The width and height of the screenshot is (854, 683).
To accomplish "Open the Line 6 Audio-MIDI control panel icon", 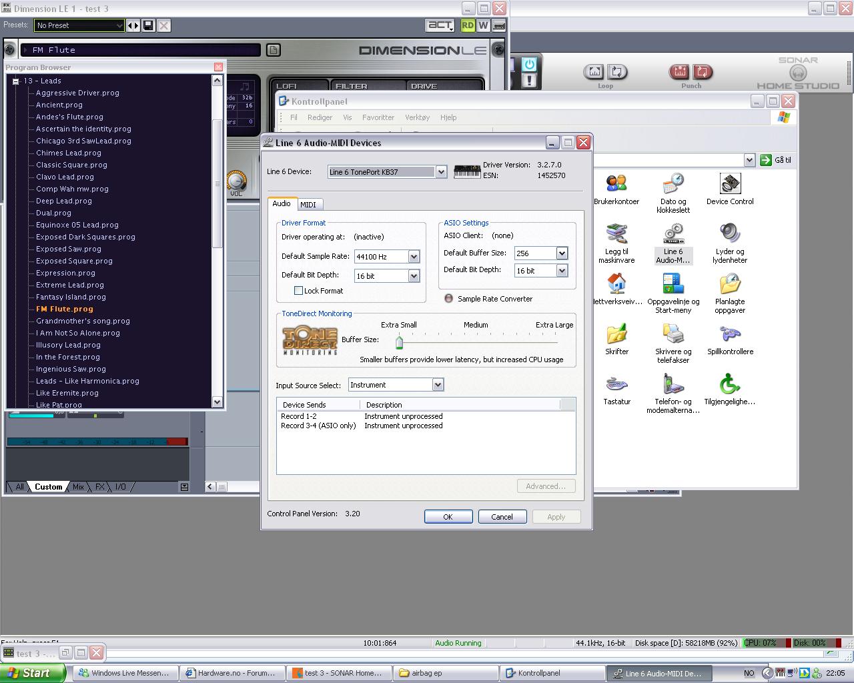I will pyautogui.click(x=673, y=243).
